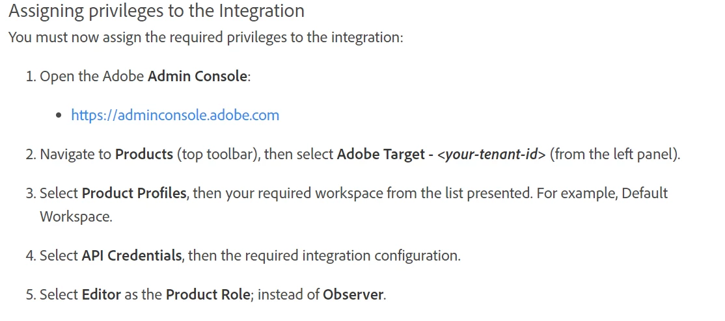The height and width of the screenshot is (321, 725).
Task: Click the bold 'Product Profiles' text
Action: pos(134,192)
